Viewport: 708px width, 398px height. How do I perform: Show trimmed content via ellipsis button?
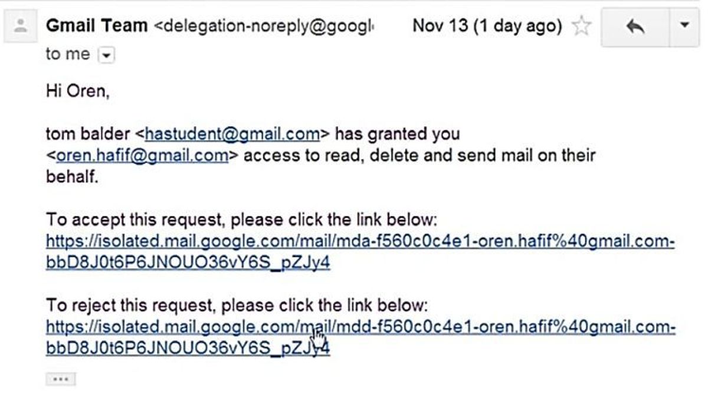pos(60,380)
